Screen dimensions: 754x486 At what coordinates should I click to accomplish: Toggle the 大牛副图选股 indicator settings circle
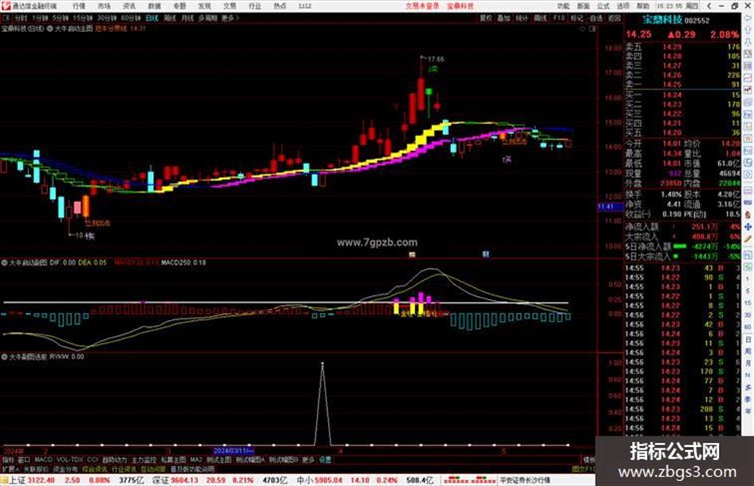pyautogui.click(x=4, y=357)
